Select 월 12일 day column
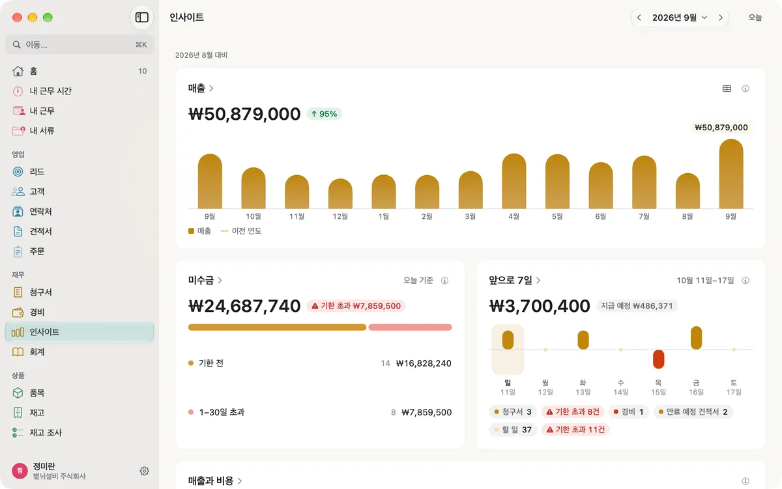The image size is (782, 489). (545, 360)
